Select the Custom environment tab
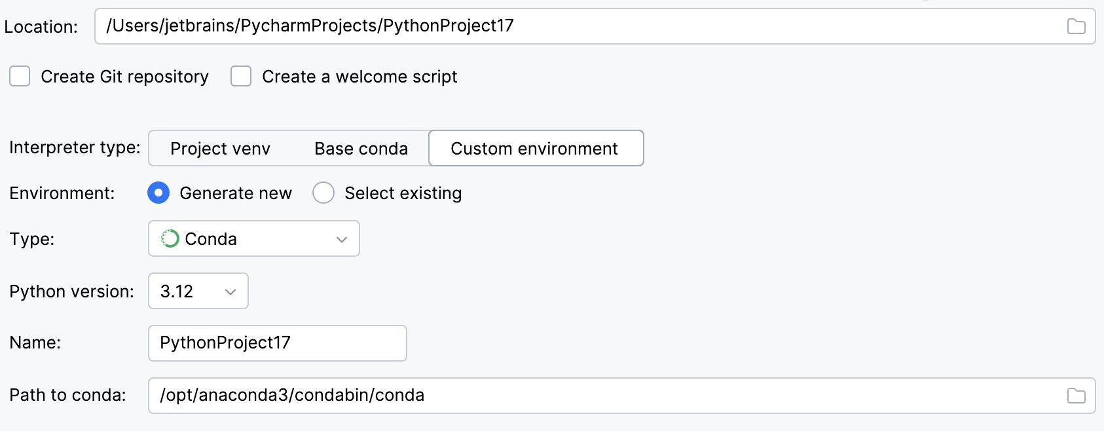Screen dimensions: 1104x431 coord(535,149)
